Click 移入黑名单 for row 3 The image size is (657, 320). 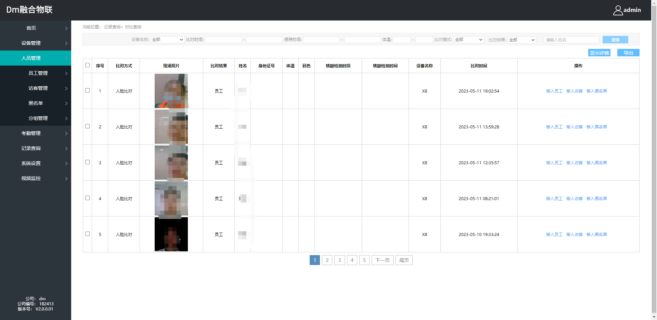[597, 163]
